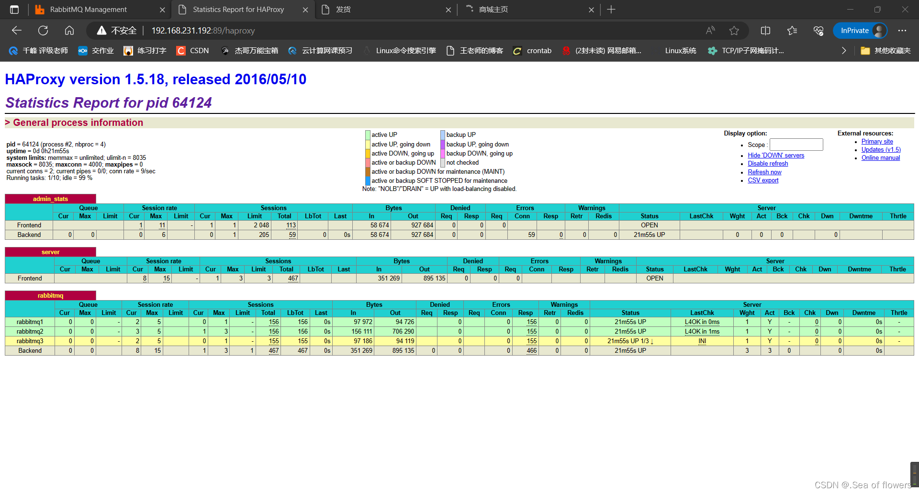Open the Linux命令搜索引擎 bookmark
Viewport: 919px width, 493px height.
click(x=400, y=51)
